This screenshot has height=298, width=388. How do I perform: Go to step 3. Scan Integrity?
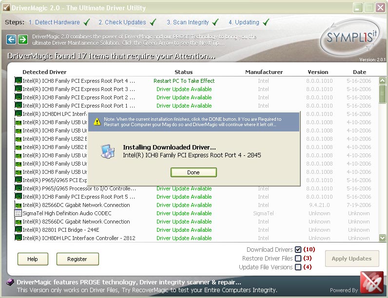188,22
